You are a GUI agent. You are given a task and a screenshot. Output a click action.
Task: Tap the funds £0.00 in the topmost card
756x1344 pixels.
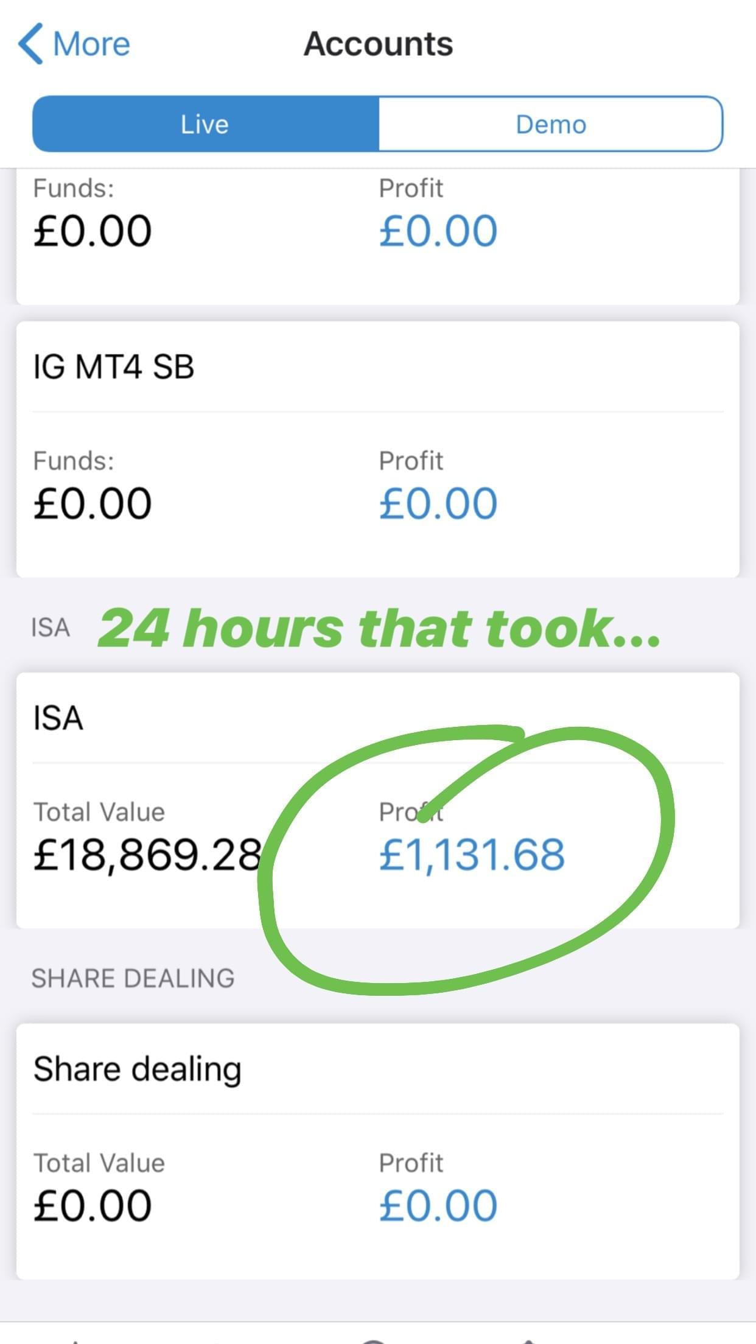[x=93, y=231]
